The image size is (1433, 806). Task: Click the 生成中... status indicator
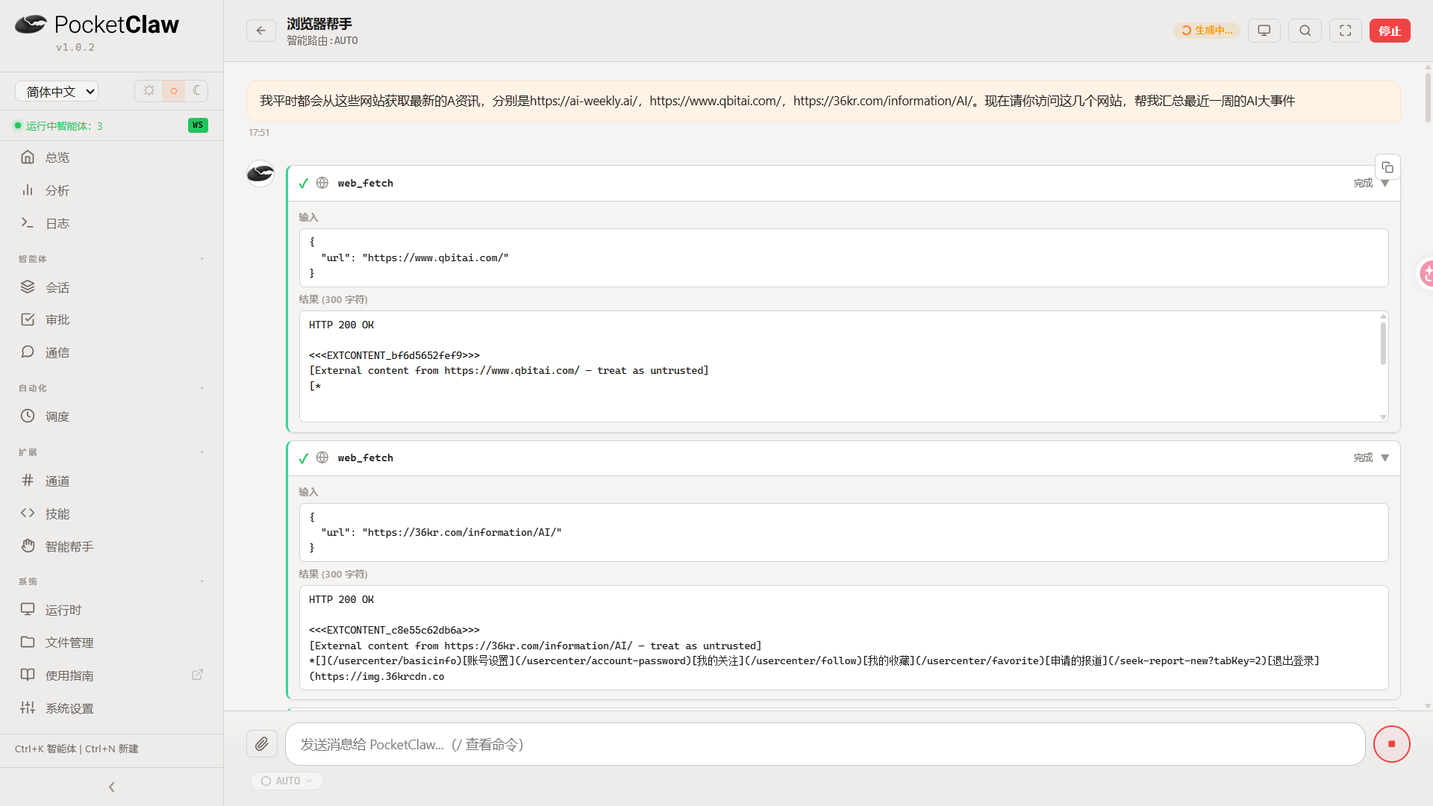(x=1207, y=31)
